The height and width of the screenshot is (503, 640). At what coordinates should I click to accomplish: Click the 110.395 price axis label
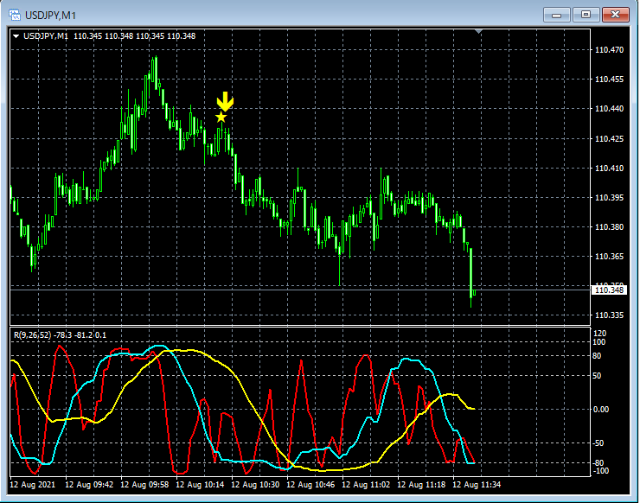point(610,197)
